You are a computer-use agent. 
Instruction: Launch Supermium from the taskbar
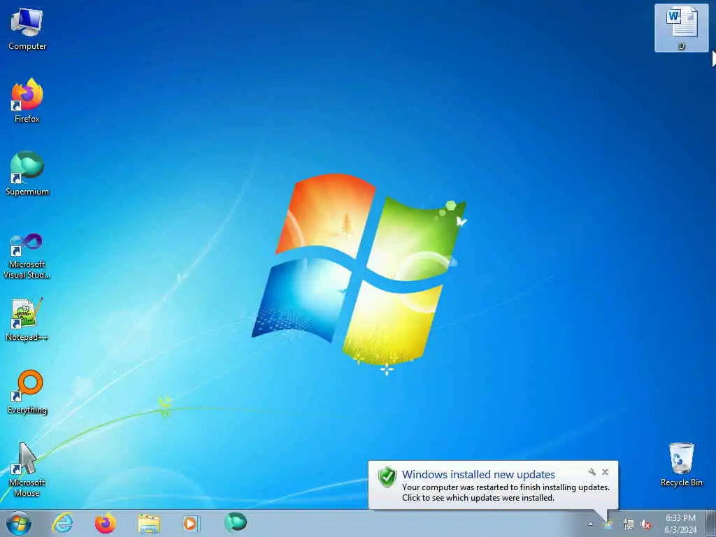[236, 522]
